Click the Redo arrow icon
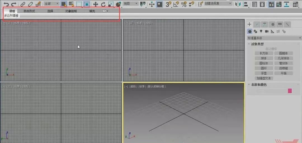Image resolution: width=302 pixels, height=143 pixels. (13, 4)
